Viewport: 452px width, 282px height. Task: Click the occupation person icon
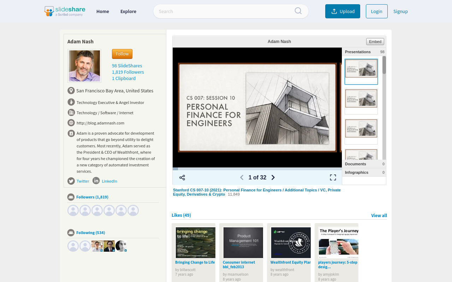(x=71, y=102)
